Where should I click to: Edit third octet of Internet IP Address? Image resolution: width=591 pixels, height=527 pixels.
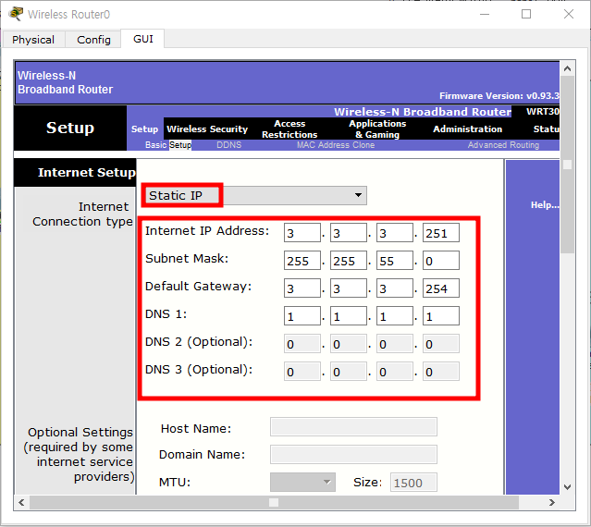(x=395, y=233)
